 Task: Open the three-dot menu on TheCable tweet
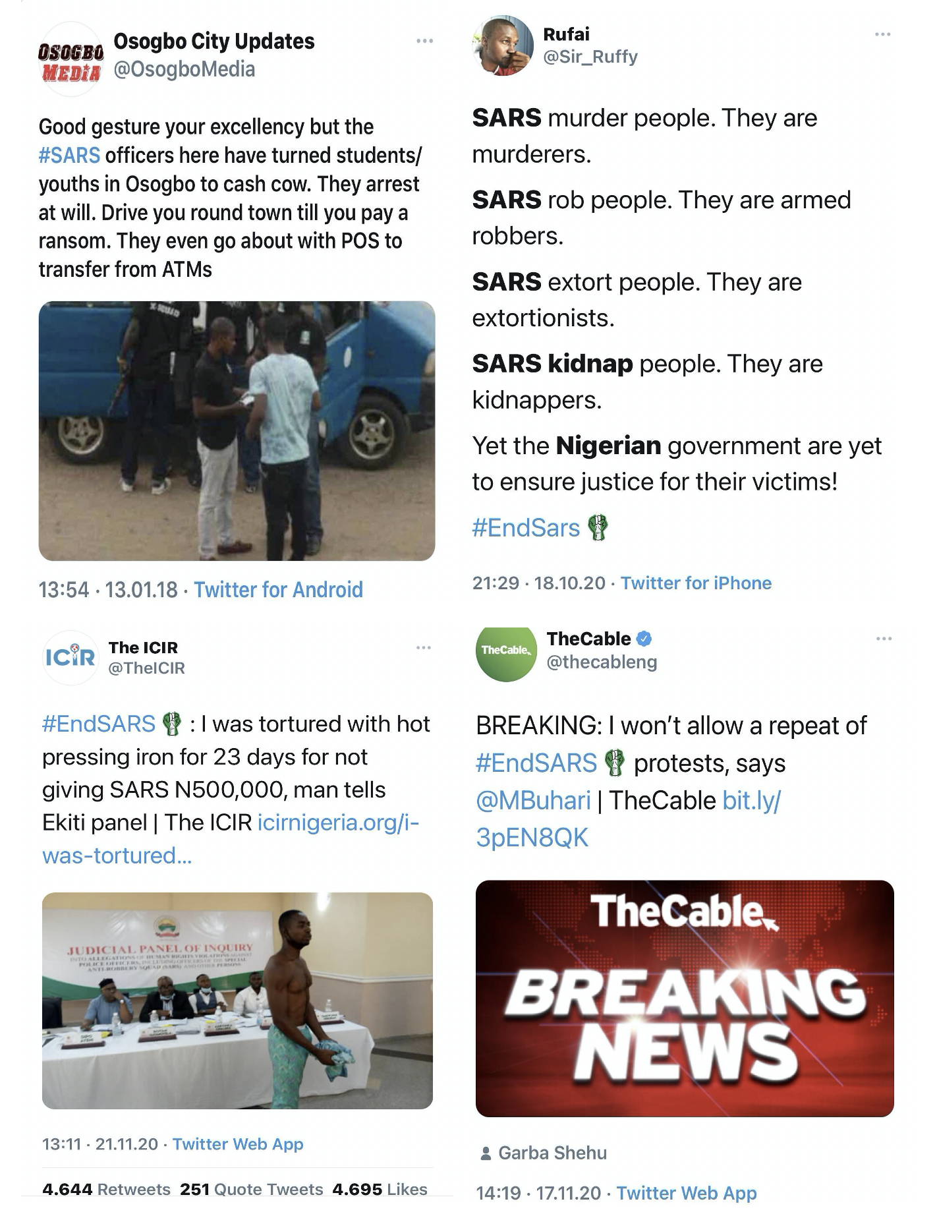point(884,639)
